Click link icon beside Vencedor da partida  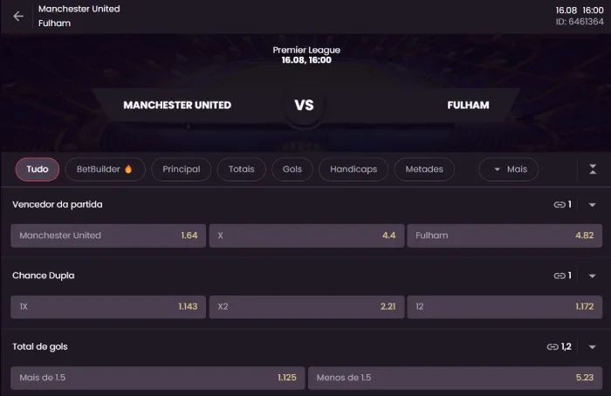560,205
